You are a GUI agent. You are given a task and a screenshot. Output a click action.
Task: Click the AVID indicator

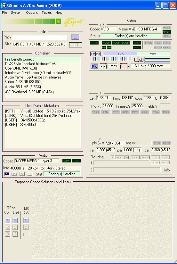click(x=94, y=43)
